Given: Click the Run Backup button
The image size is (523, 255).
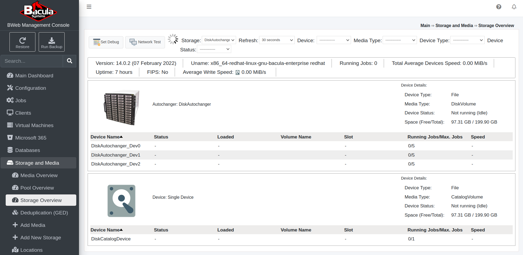Looking at the screenshot, I should 52,42.
